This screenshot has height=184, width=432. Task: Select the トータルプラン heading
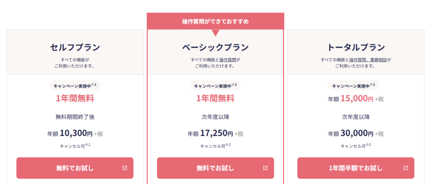coord(356,48)
